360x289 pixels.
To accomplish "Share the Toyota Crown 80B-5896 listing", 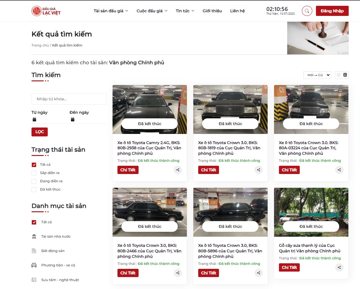I will 258,273.
